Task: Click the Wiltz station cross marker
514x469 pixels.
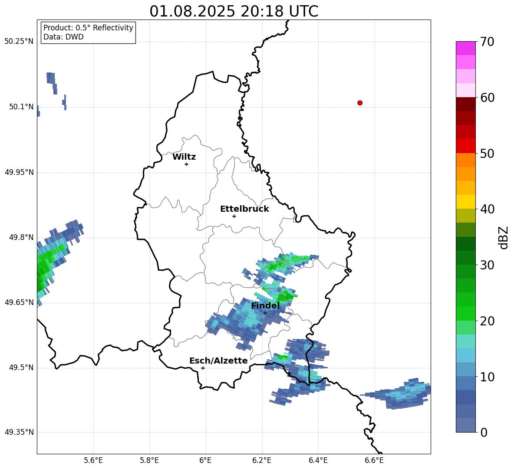Action: click(x=187, y=164)
